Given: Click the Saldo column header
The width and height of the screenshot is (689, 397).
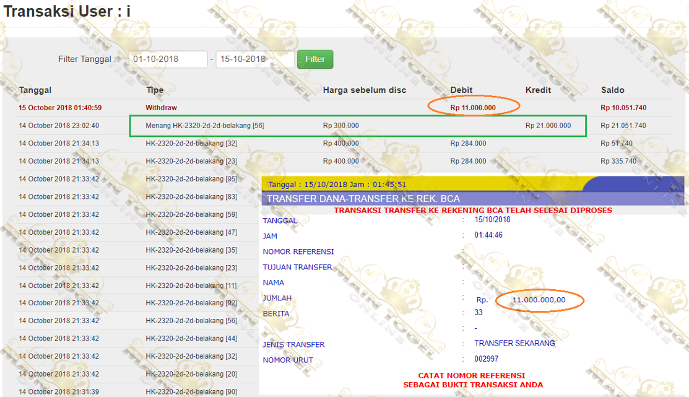Looking at the screenshot, I should [612, 90].
